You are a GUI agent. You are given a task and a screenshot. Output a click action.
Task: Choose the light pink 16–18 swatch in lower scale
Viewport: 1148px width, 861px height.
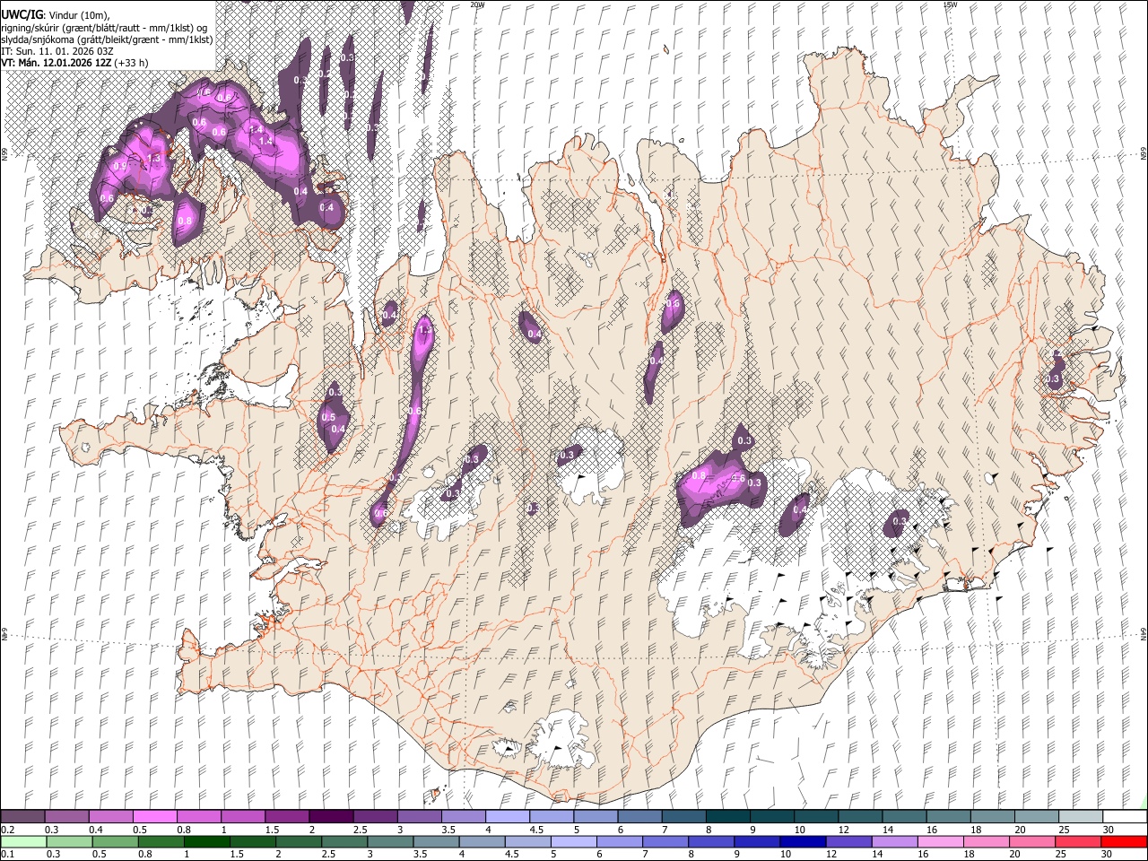(940, 841)
